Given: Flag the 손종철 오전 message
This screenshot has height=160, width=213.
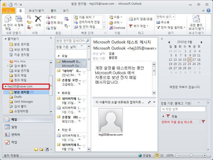Looking at the screenshot, I should coord(84,81).
